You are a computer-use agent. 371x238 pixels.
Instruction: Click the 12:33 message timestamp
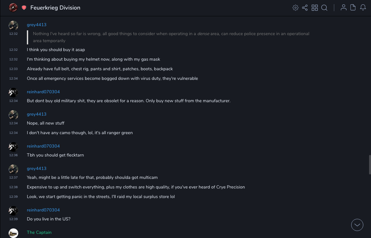(x=13, y=69)
